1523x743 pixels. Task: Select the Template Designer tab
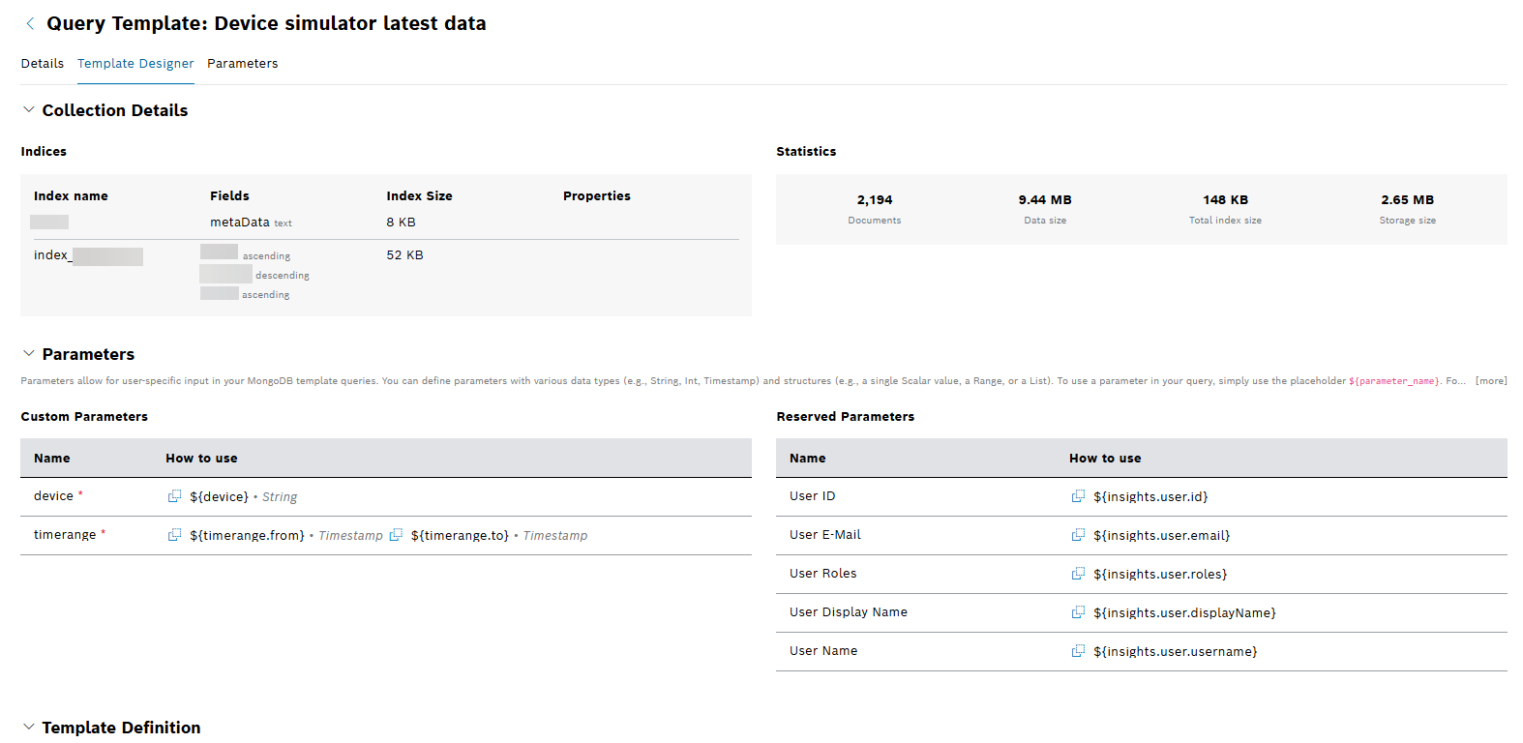[135, 64]
